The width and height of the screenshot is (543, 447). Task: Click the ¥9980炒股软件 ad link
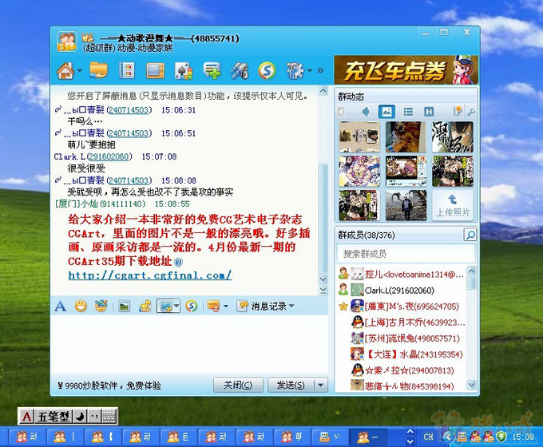pyautogui.click(x=109, y=386)
